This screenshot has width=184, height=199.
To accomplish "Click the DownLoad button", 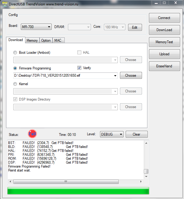I will 164,30.
